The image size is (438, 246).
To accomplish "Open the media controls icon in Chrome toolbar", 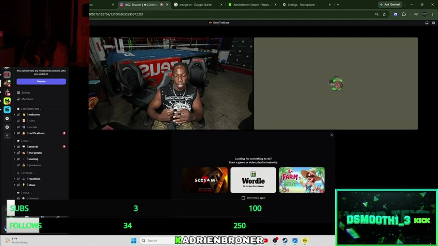I will coord(416,14).
